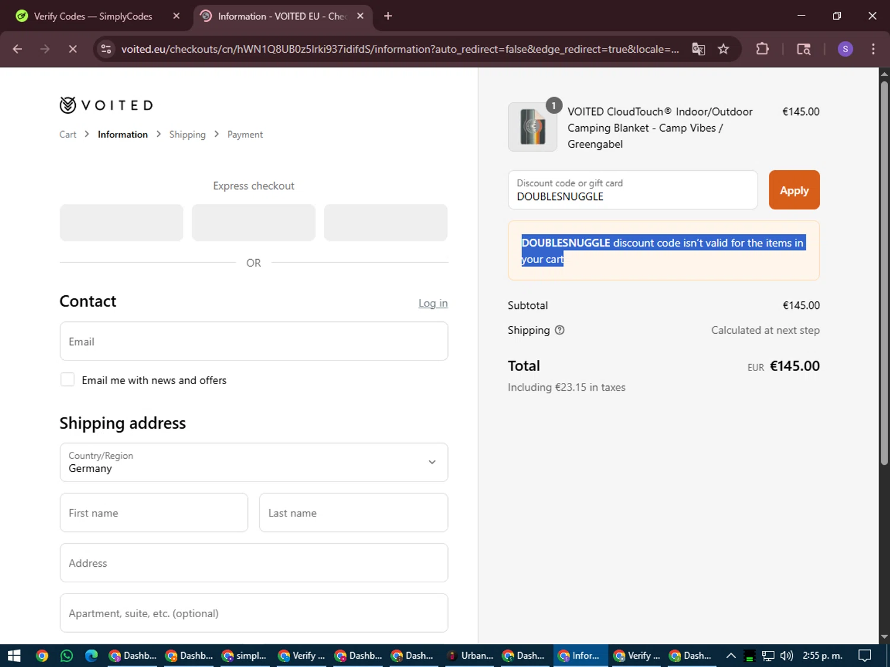
Task: Switch to the Urban... taskbar window
Action: (471, 656)
